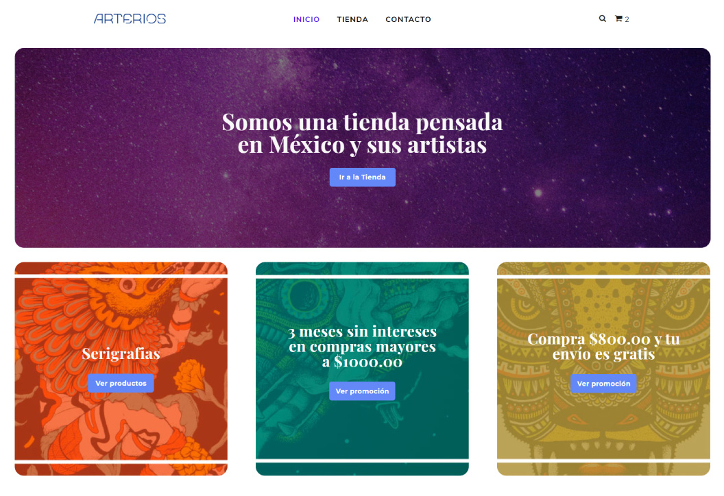
Task: Click the Serigrafias heading
Action: point(121,354)
